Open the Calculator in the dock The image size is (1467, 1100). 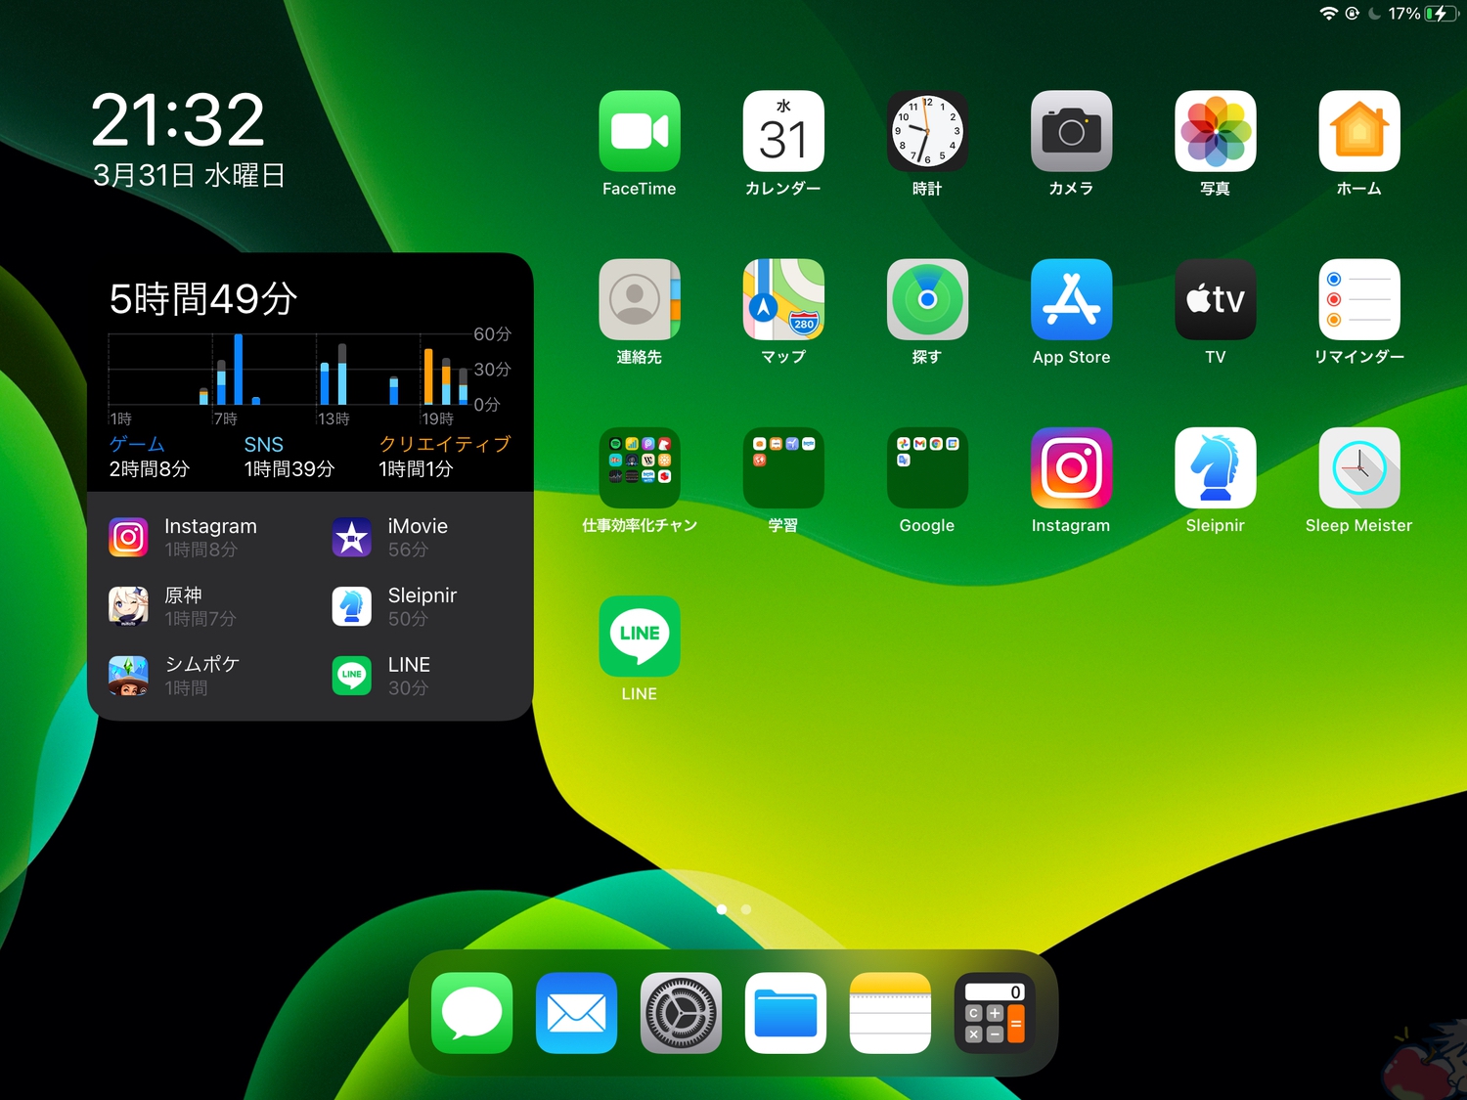[x=995, y=1013]
